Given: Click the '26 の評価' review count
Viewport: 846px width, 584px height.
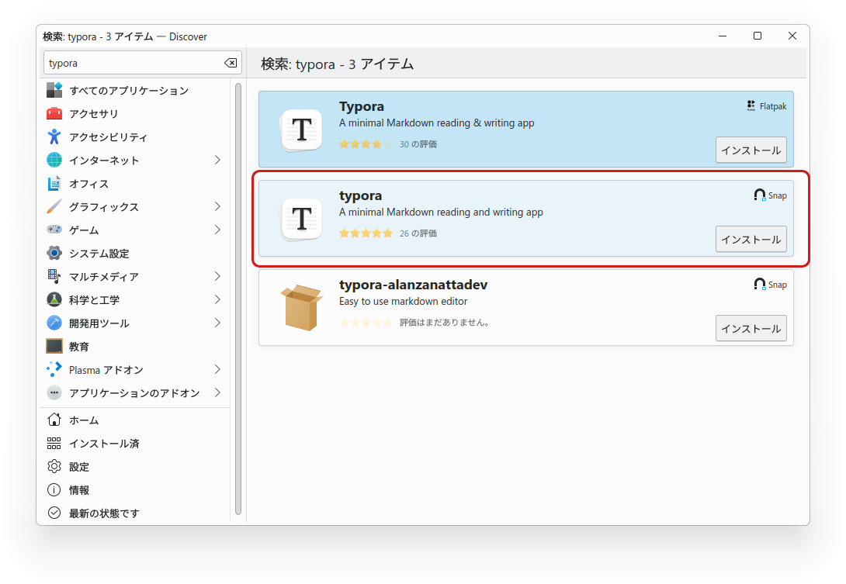Looking at the screenshot, I should tap(418, 233).
